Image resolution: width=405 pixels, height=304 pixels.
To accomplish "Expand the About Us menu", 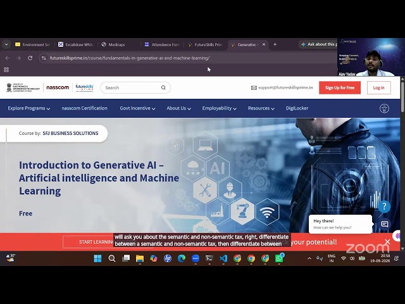I will [178, 108].
